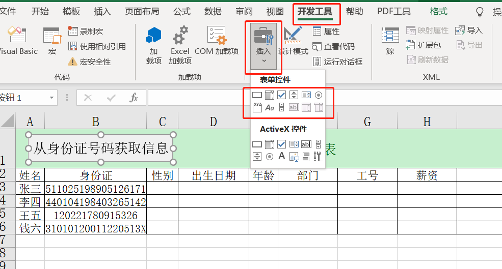The width and height of the screenshot is (502, 269).
Task: Select cell containing 张三
Action: point(30,189)
